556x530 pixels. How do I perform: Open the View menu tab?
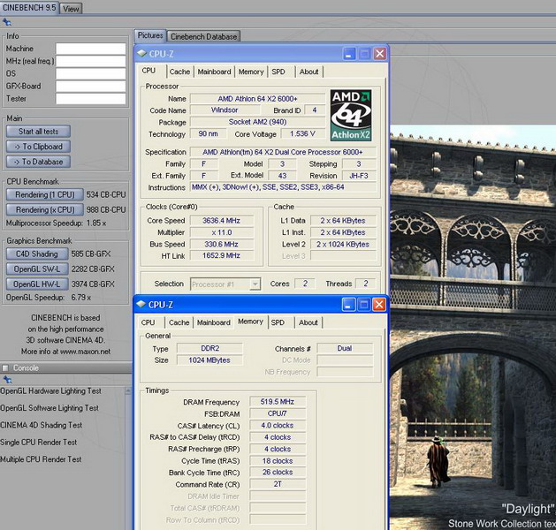click(71, 9)
